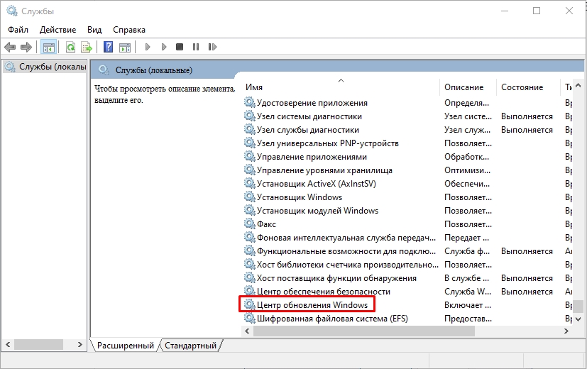
Task: Click the Start service play icon
Action: coord(147,47)
